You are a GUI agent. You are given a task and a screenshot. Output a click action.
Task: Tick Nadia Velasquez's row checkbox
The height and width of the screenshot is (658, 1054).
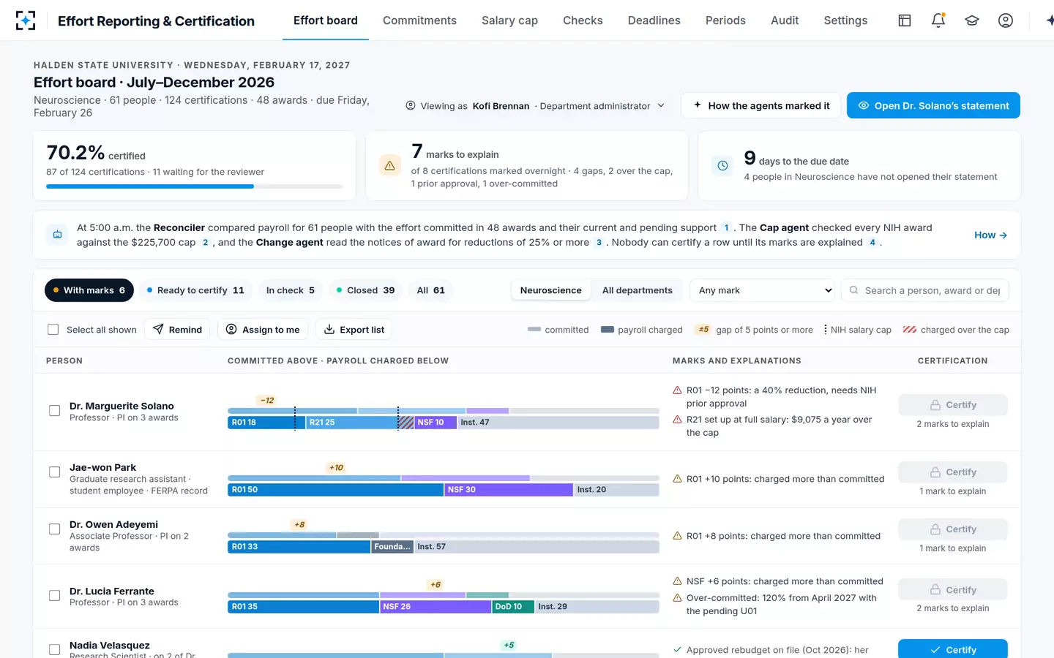pos(54,649)
